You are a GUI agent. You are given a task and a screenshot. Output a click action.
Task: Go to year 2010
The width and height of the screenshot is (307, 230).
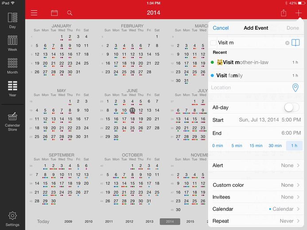point(89,222)
